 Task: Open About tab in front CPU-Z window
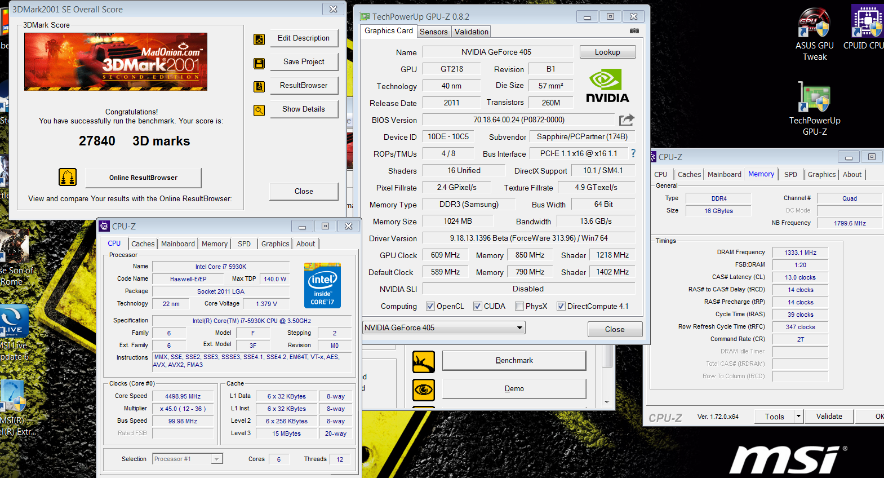305,244
